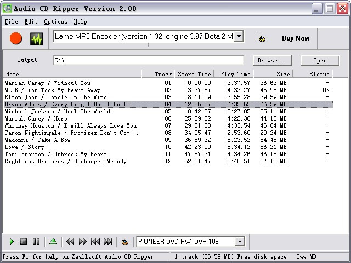
Task: Pause playback with the pause button
Action: click(x=36, y=242)
